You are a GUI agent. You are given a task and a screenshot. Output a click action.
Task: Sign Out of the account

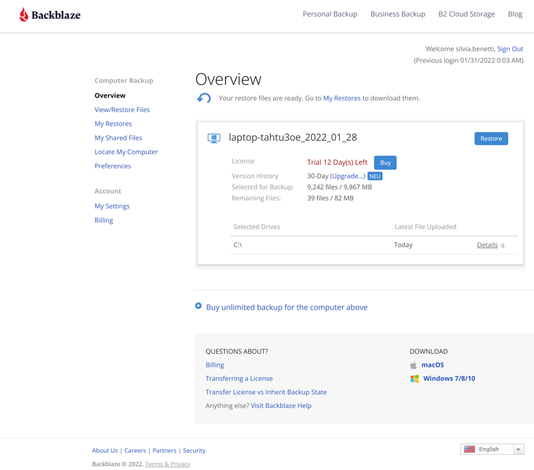[x=510, y=49]
